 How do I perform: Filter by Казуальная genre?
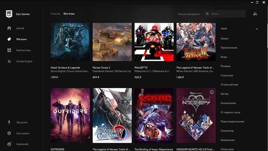[227, 140]
